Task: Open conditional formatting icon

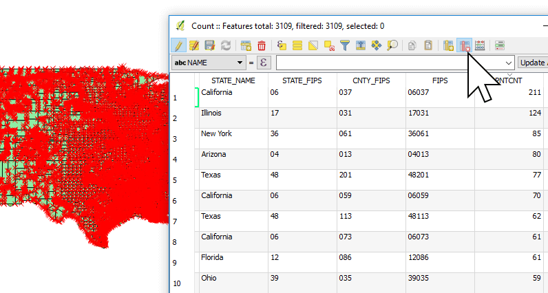Action: (500, 45)
